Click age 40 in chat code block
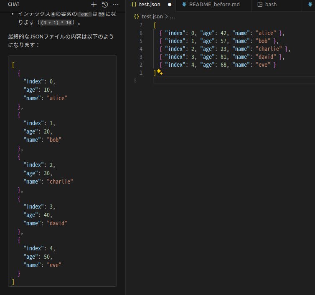This screenshot has width=315, height=295. (x=47, y=215)
